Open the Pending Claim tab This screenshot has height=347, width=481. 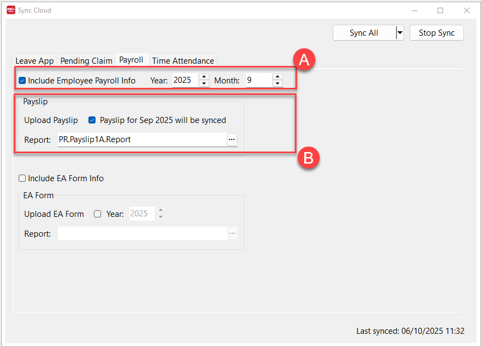pos(86,61)
